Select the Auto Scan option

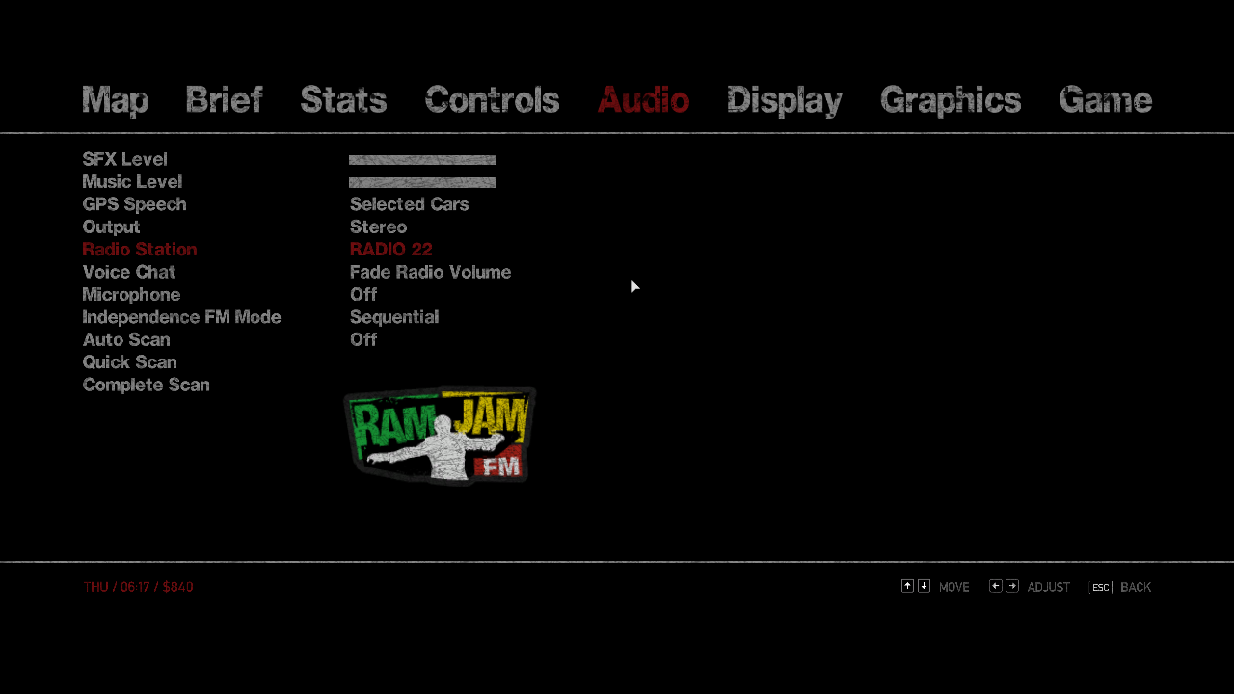pos(126,339)
